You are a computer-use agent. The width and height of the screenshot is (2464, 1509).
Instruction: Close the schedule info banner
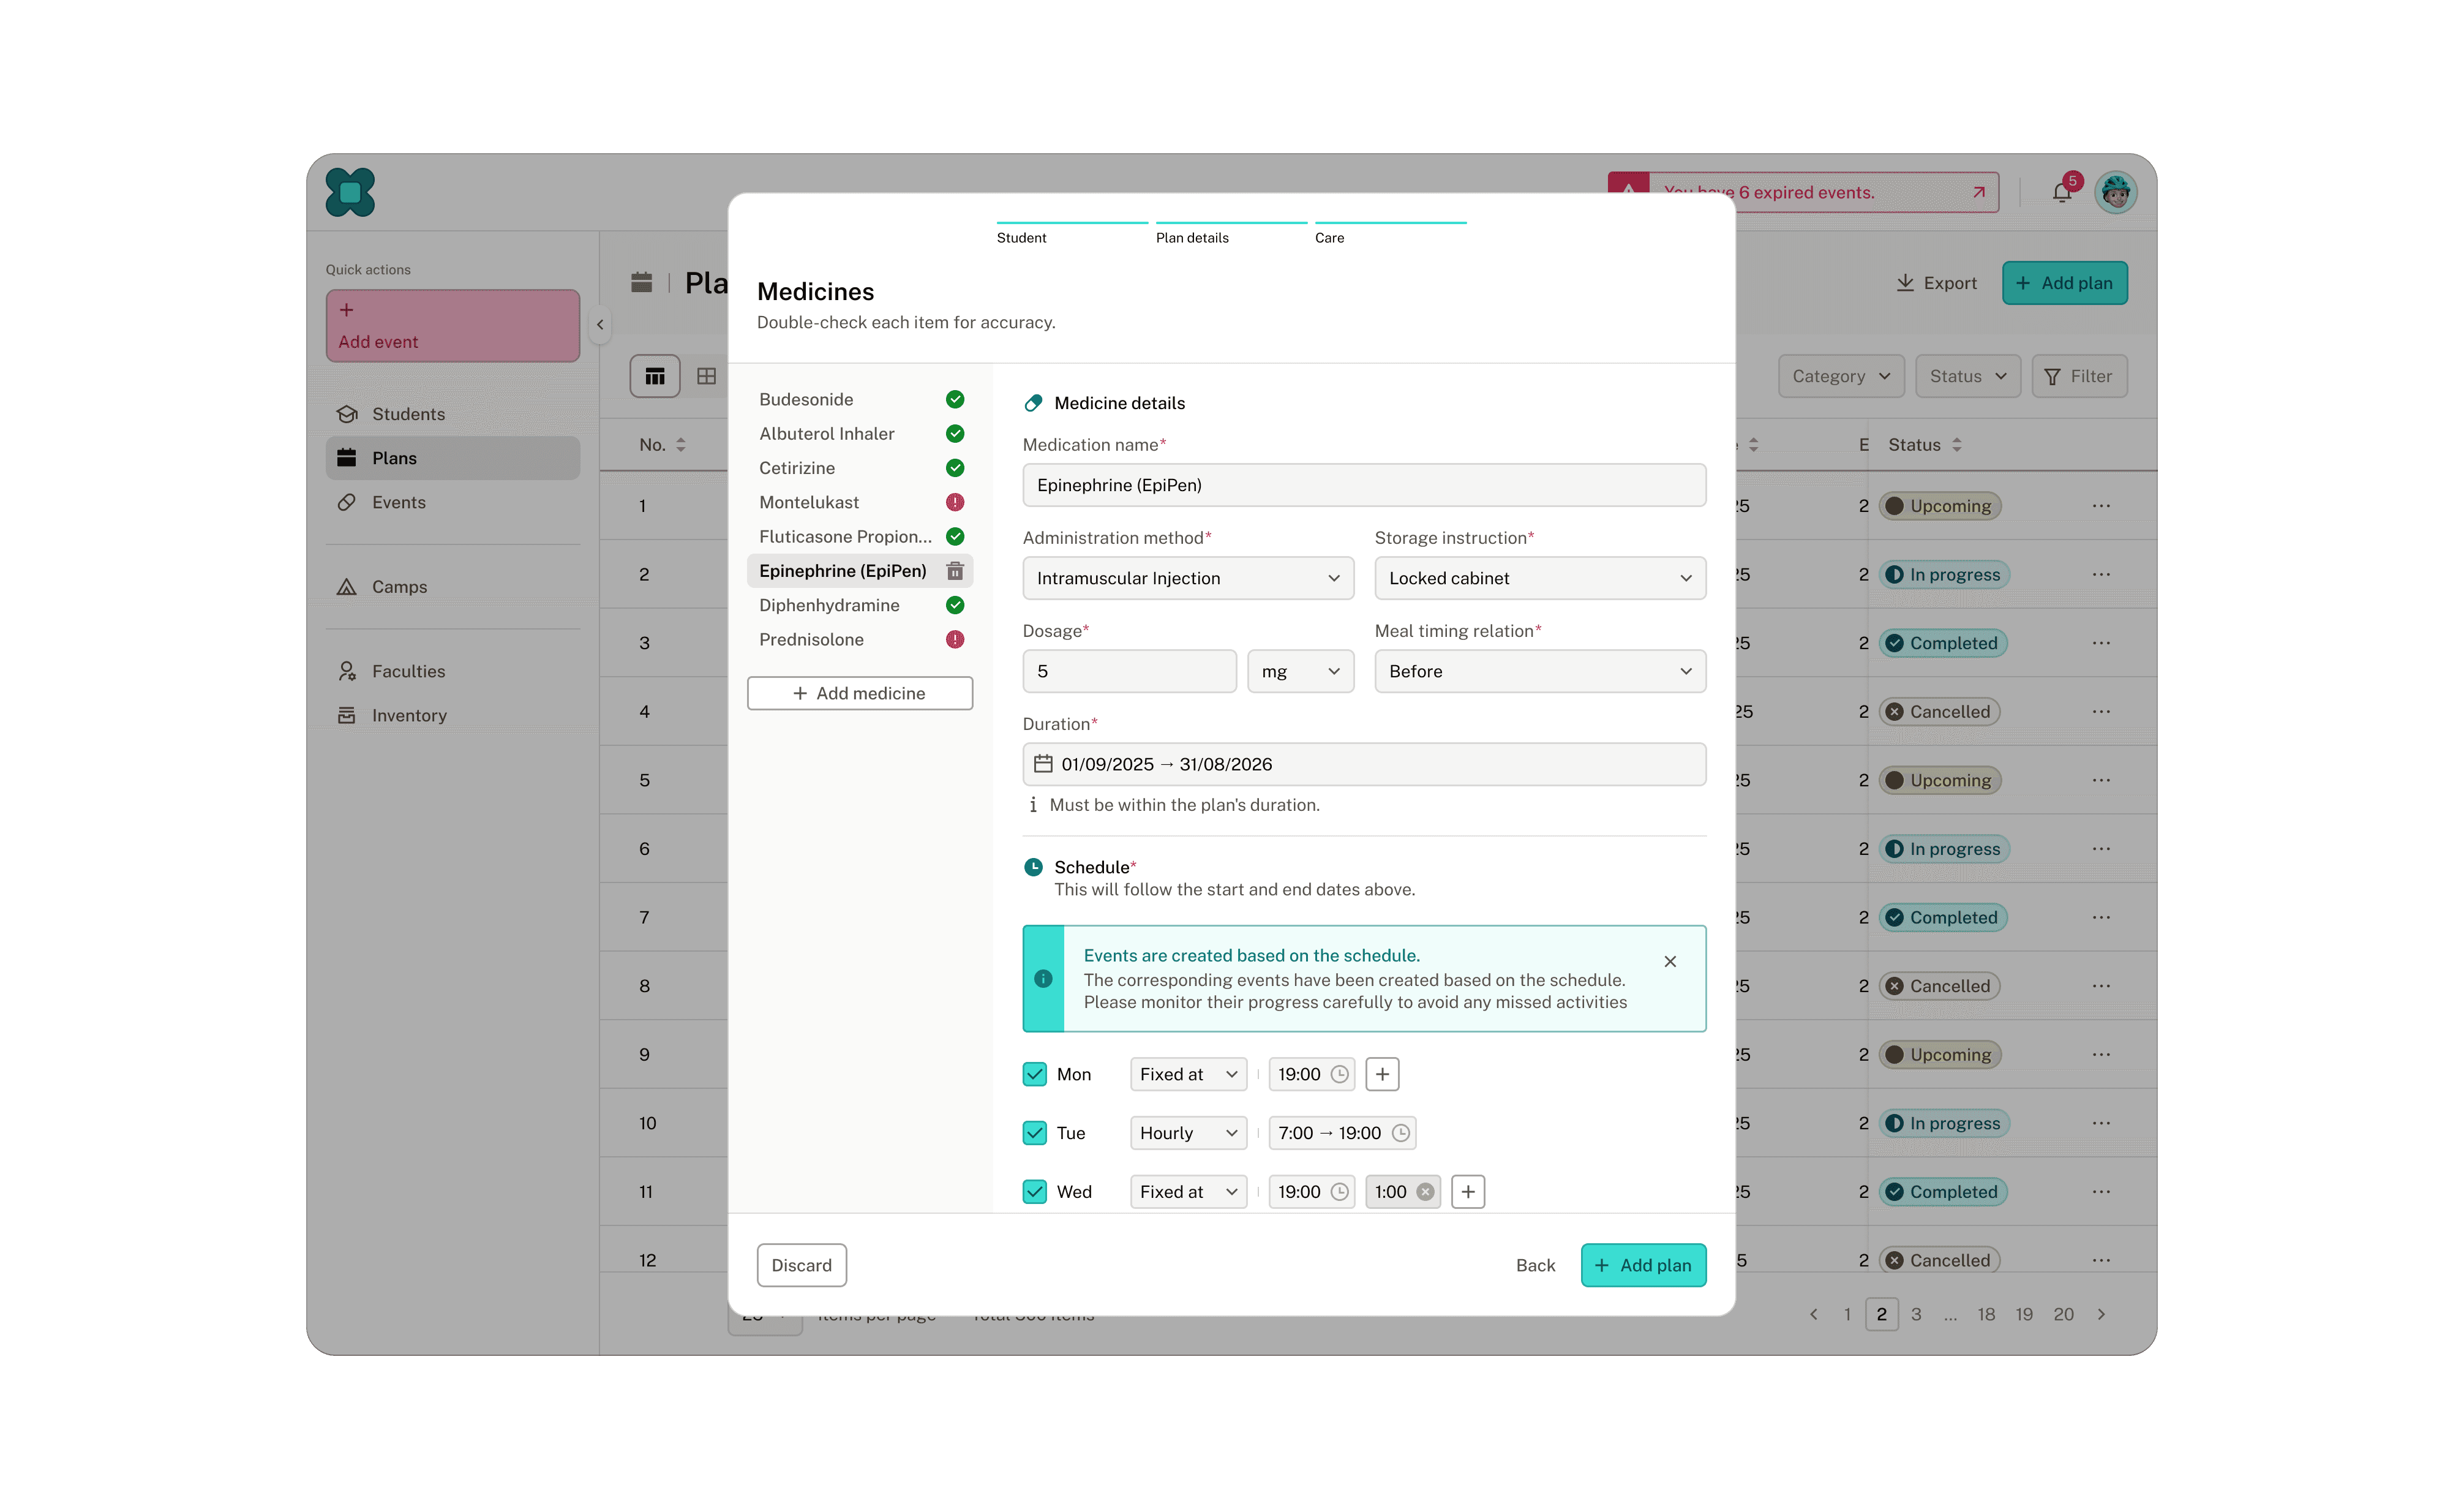[1669, 961]
